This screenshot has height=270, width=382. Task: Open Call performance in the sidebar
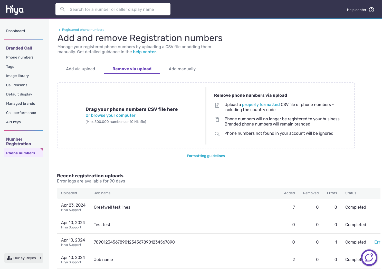(x=21, y=113)
